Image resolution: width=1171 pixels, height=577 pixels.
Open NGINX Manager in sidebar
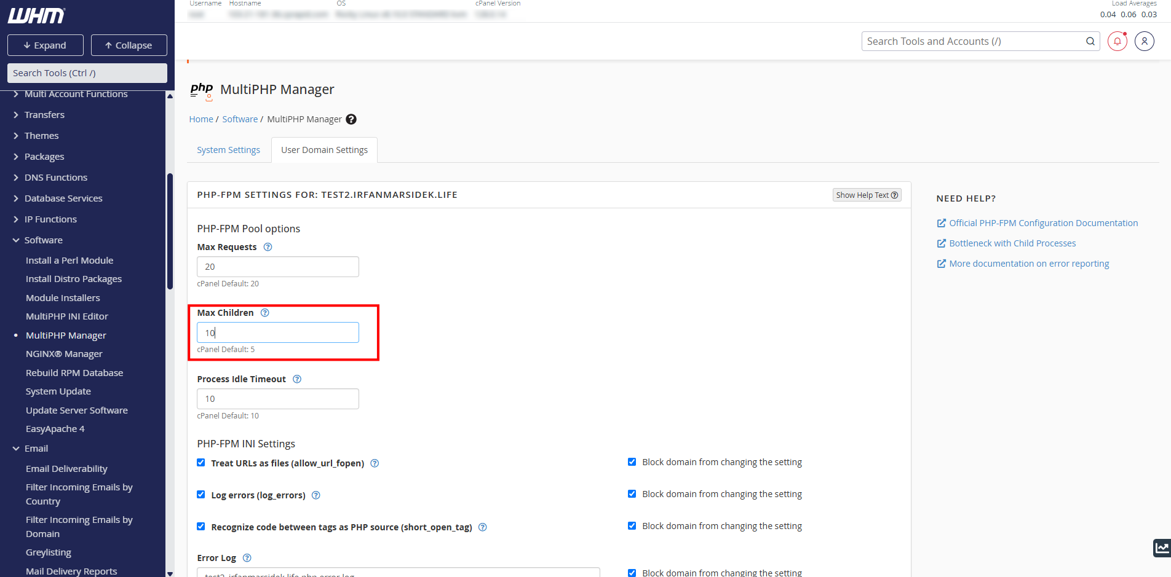[64, 354]
